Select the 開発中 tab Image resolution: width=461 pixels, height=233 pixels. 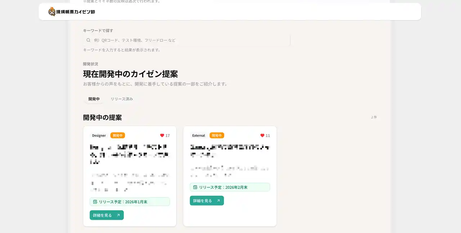[94, 99]
